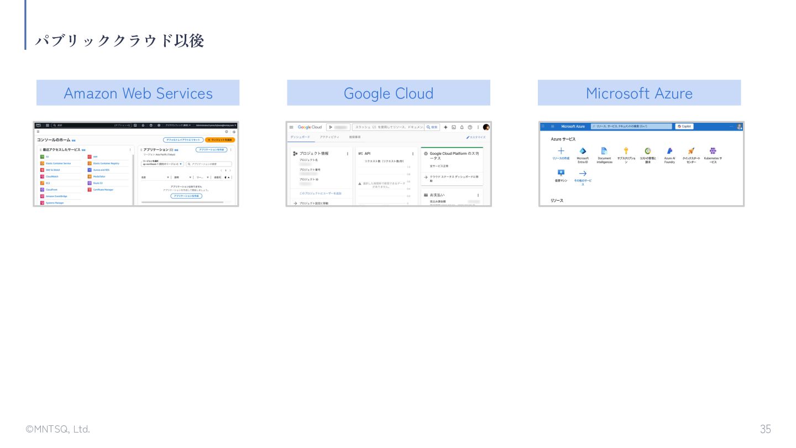The height and width of the screenshot is (448, 796).
Task: Click reset to default layout button
Action: click(184, 140)
